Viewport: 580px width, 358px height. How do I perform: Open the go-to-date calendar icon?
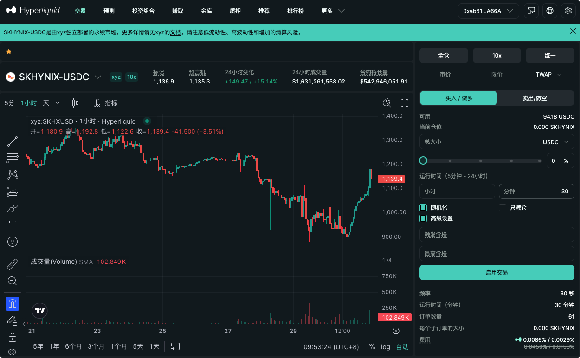[x=175, y=346]
